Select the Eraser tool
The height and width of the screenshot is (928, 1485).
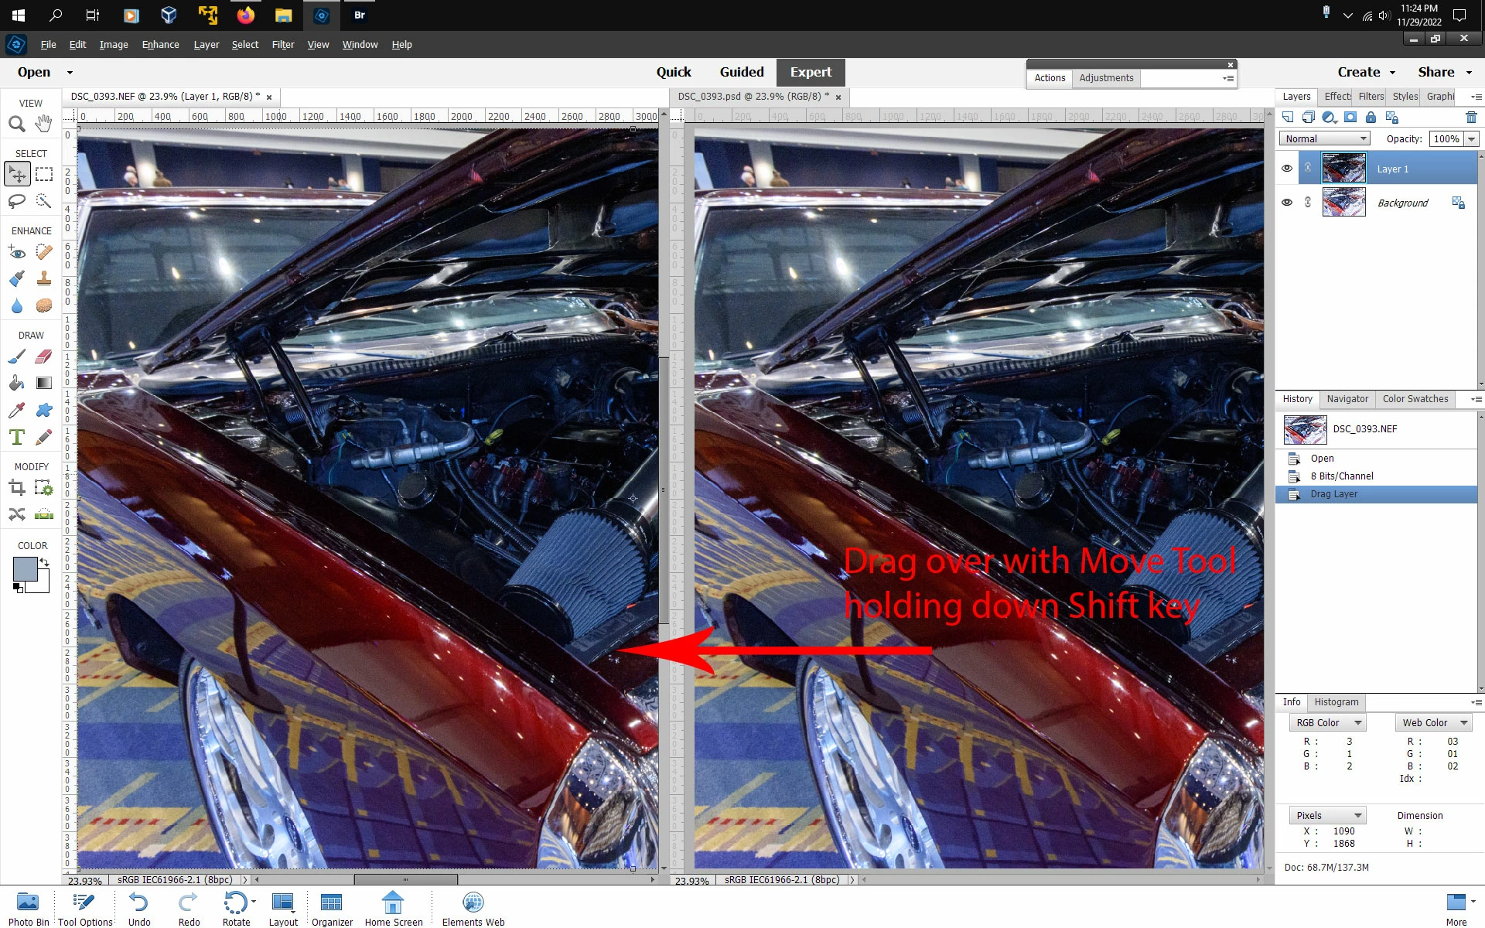tap(44, 357)
